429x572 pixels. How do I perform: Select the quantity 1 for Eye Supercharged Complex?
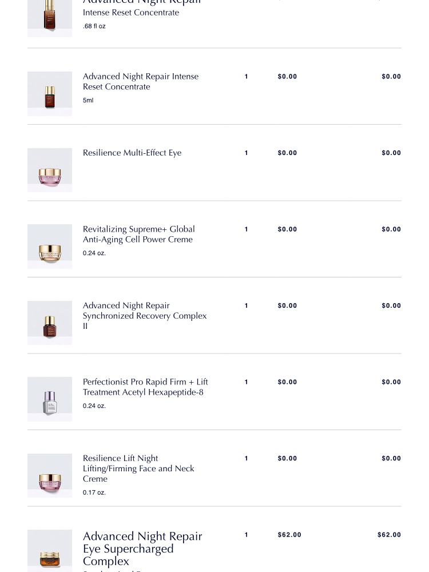click(x=246, y=535)
